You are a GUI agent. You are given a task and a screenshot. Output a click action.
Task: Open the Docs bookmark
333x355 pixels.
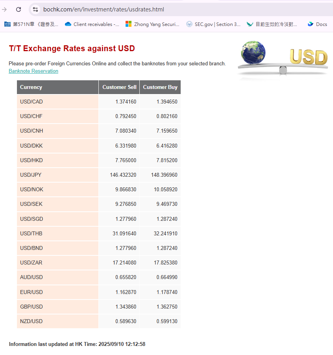point(317,24)
